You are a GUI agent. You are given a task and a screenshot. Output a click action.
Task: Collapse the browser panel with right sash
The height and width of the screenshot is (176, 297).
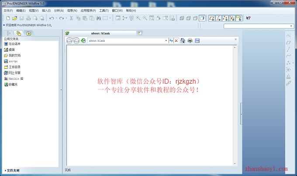coord(241,114)
